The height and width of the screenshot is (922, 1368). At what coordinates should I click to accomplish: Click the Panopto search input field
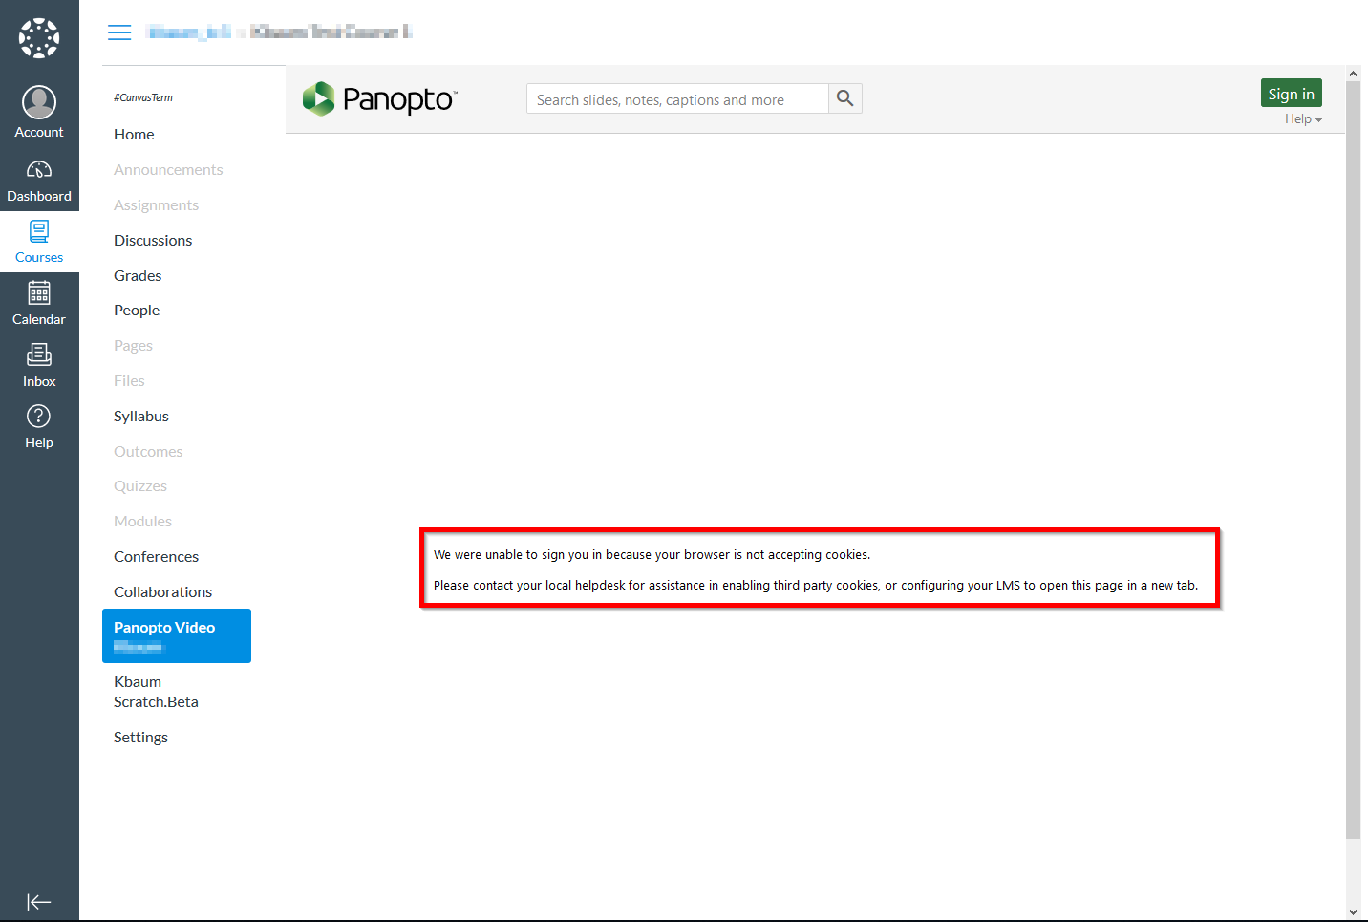click(677, 98)
